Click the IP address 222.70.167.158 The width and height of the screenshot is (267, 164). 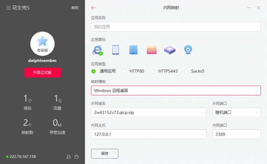(23, 157)
